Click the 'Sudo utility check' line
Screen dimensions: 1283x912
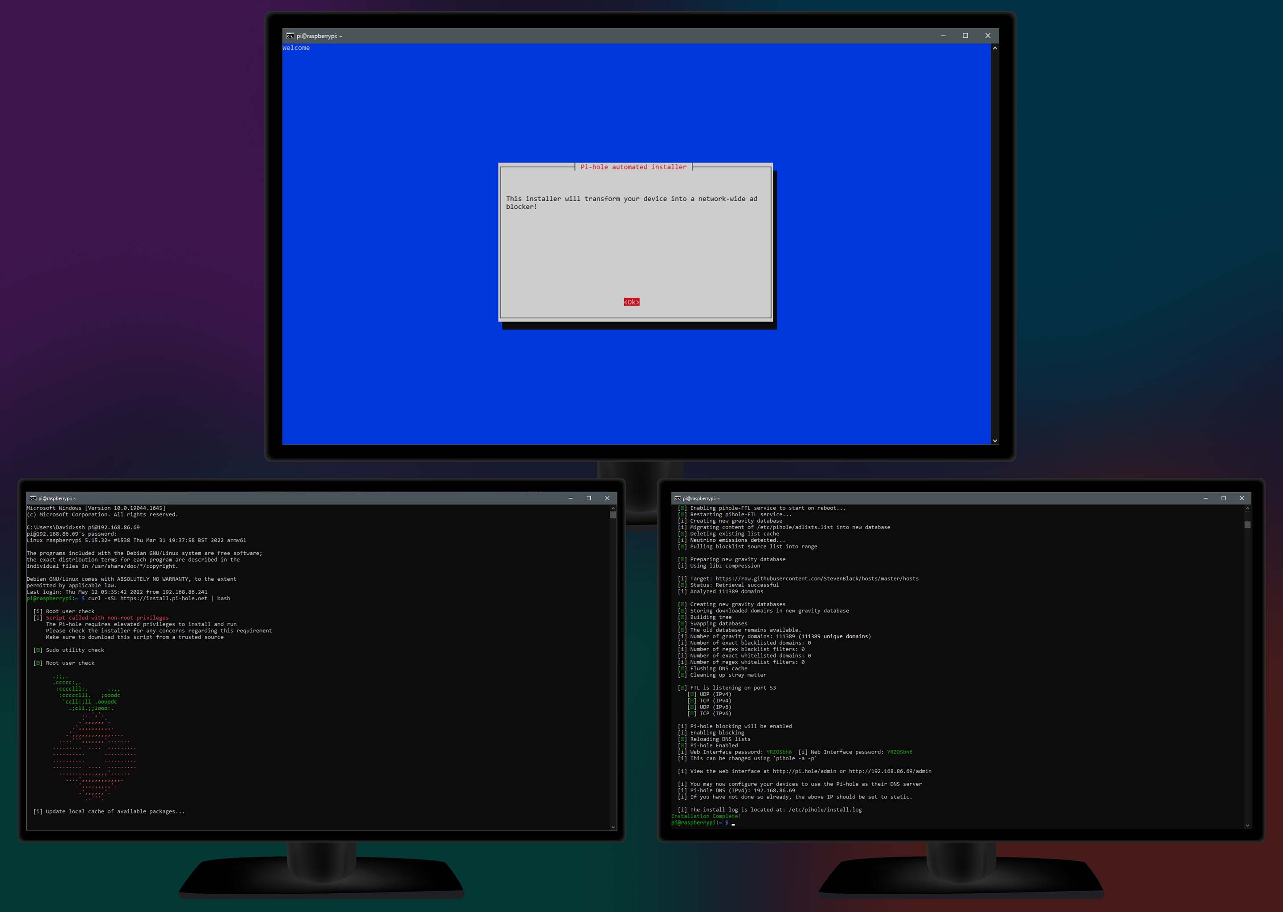coord(69,650)
